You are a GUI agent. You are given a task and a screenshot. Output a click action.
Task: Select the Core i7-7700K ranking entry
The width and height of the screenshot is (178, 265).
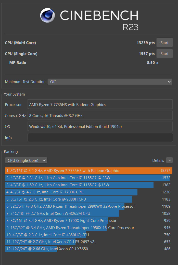pos(71,192)
